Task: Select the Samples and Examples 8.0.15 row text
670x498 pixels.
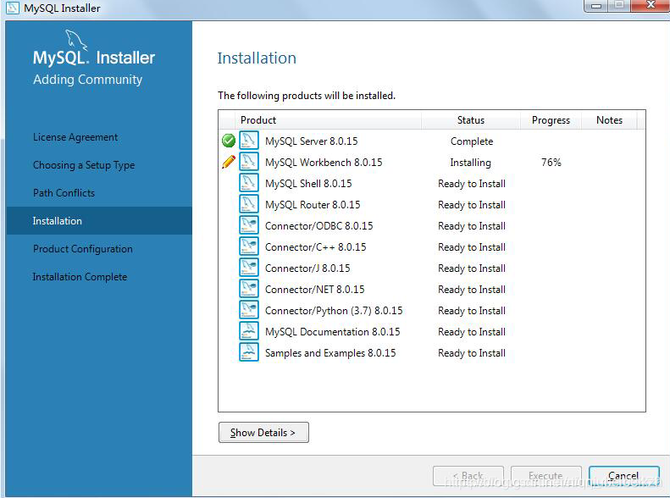Action: pos(330,353)
